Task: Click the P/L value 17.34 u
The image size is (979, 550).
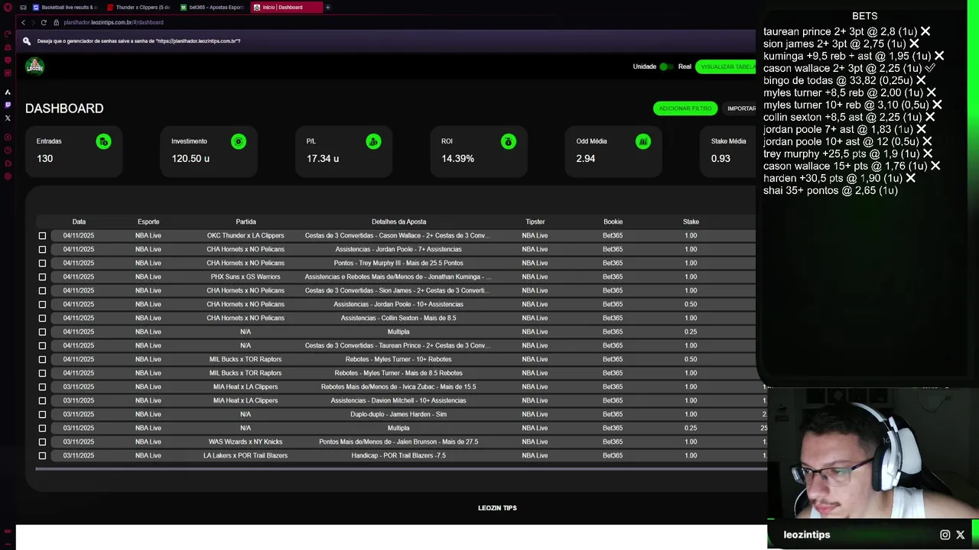Action: [323, 159]
